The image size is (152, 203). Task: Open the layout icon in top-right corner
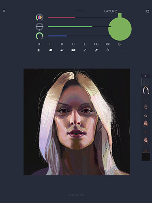coord(148,11)
